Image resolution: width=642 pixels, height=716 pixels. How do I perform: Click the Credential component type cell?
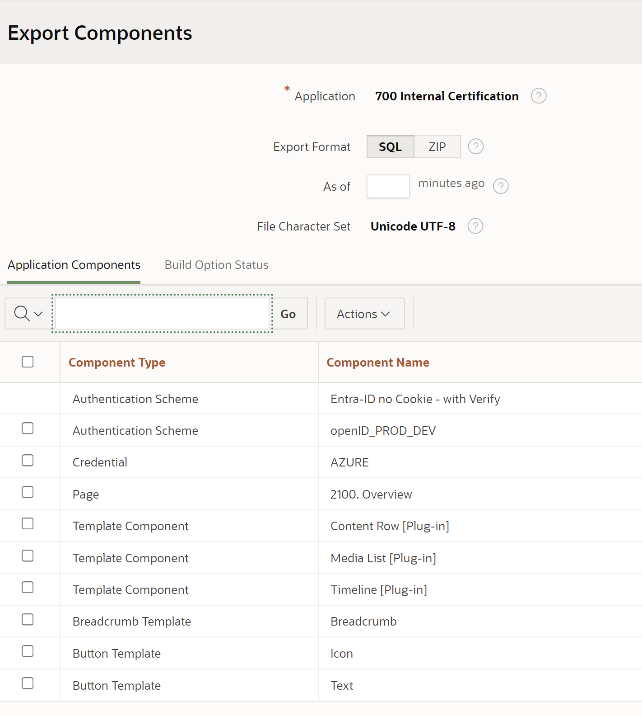click(x=189, y=462)
